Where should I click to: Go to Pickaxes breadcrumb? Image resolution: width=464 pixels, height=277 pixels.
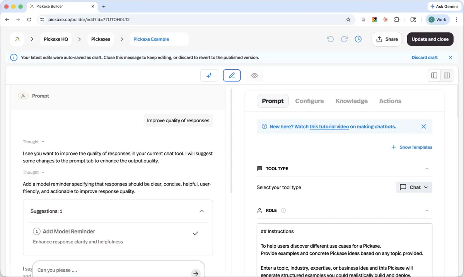pos(101,39)
